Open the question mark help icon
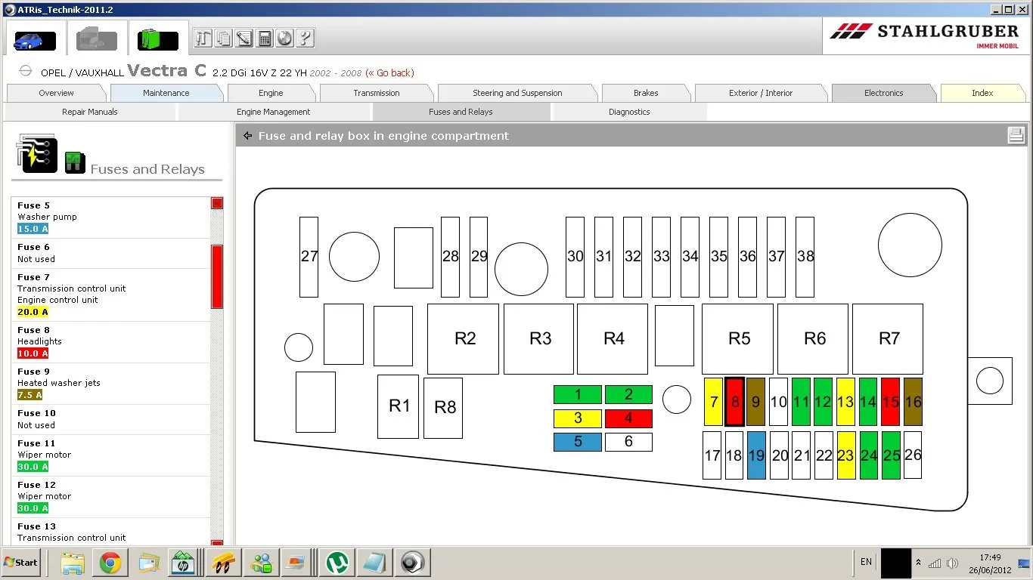The image size is (1033, 580). [x=305, y=38]
